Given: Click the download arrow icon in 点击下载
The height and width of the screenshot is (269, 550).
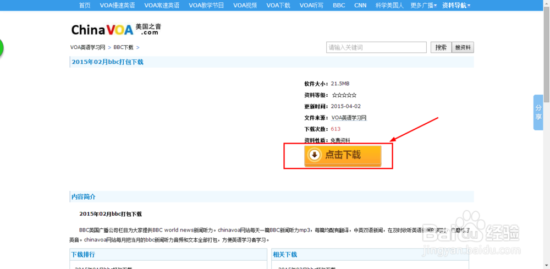Looking at the screenshot, I should [x=315, y=155].
